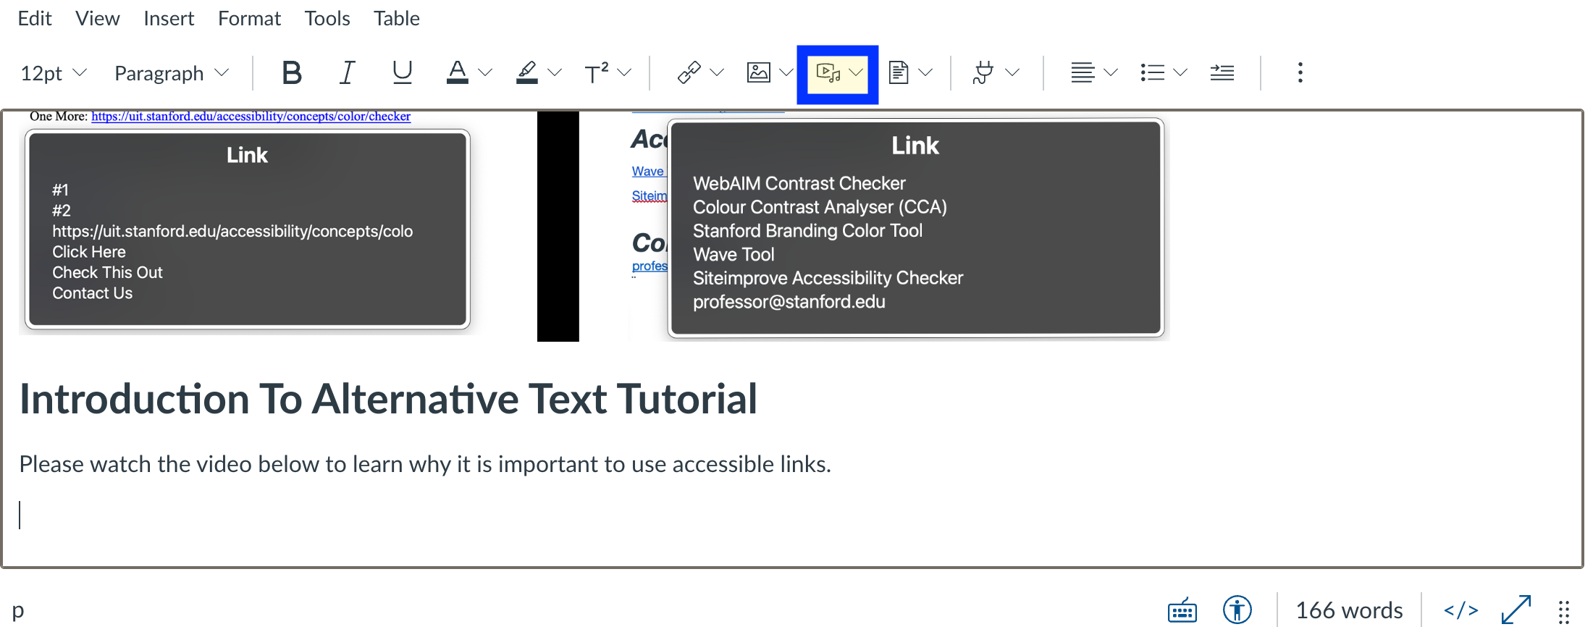Image resolution: width=1593 pixels, height=640 pixels.
Task: Open the Table menu
Action: click(x=397, y=18)
